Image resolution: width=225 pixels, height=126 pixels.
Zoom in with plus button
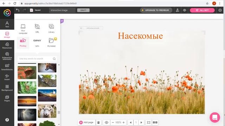pyautogui.click(x=123, y=122)
